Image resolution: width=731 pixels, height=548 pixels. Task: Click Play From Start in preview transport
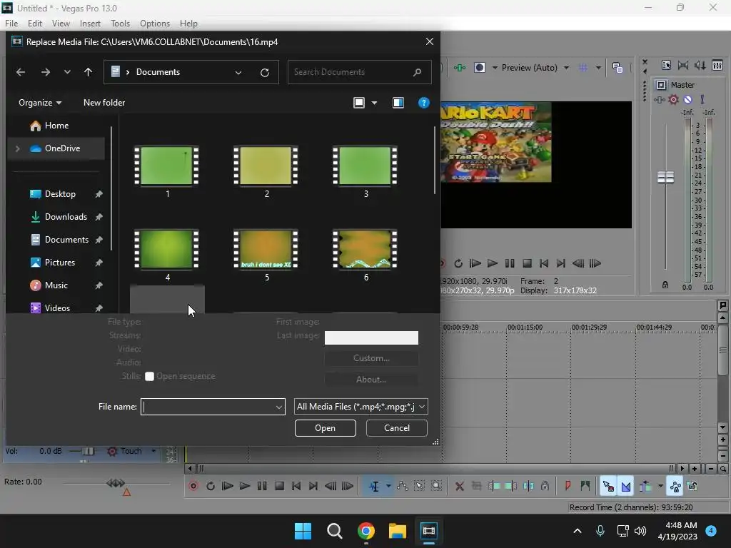click(x=475, y=263)
